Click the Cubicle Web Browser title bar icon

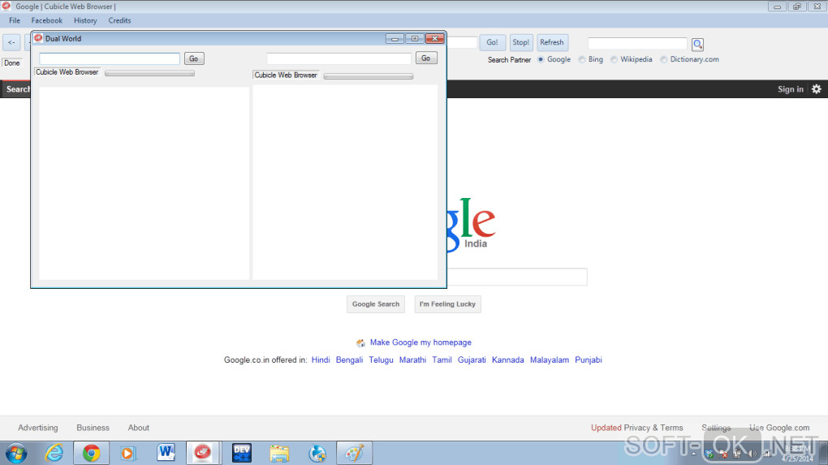click(x=6, y=6)
